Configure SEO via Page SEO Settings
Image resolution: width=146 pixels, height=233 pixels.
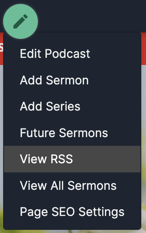pyautogui.click(x=72, y=212)
